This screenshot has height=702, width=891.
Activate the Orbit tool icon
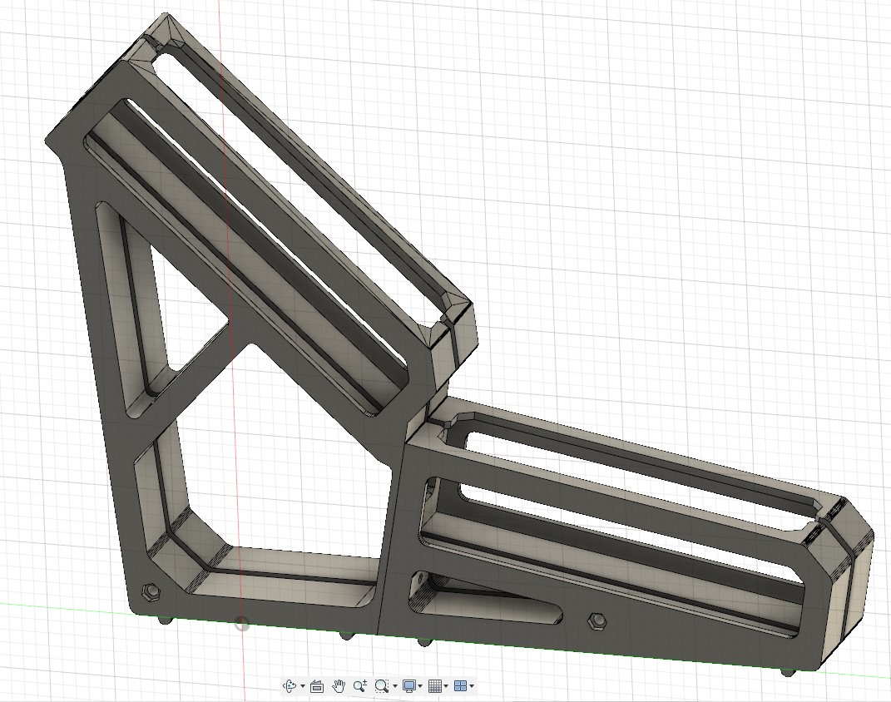(x=290, y=686)
